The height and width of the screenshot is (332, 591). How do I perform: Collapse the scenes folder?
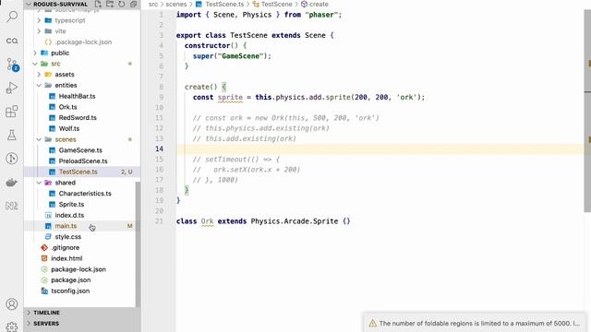(x=39, y=139)
